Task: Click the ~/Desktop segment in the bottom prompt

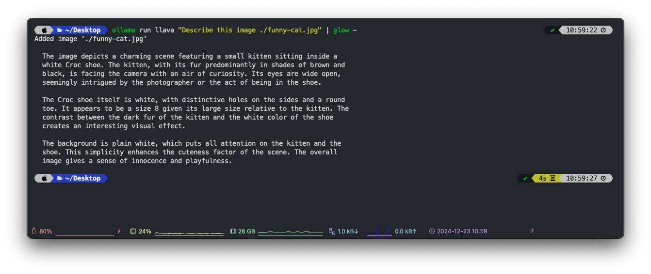Action: [x=79, y=178]
